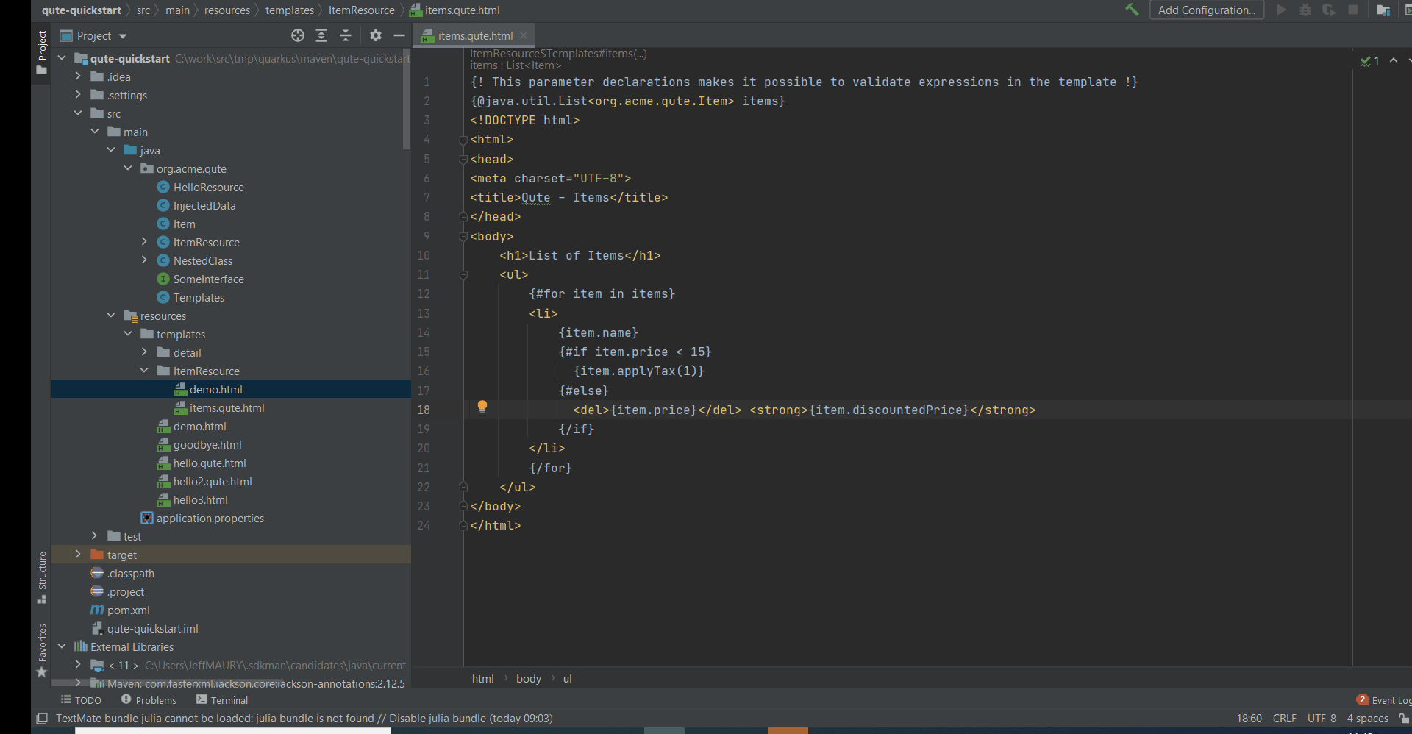Open the TODO tool window
This screenshot has height=734, width=1412.
click(x=81, y=699)
